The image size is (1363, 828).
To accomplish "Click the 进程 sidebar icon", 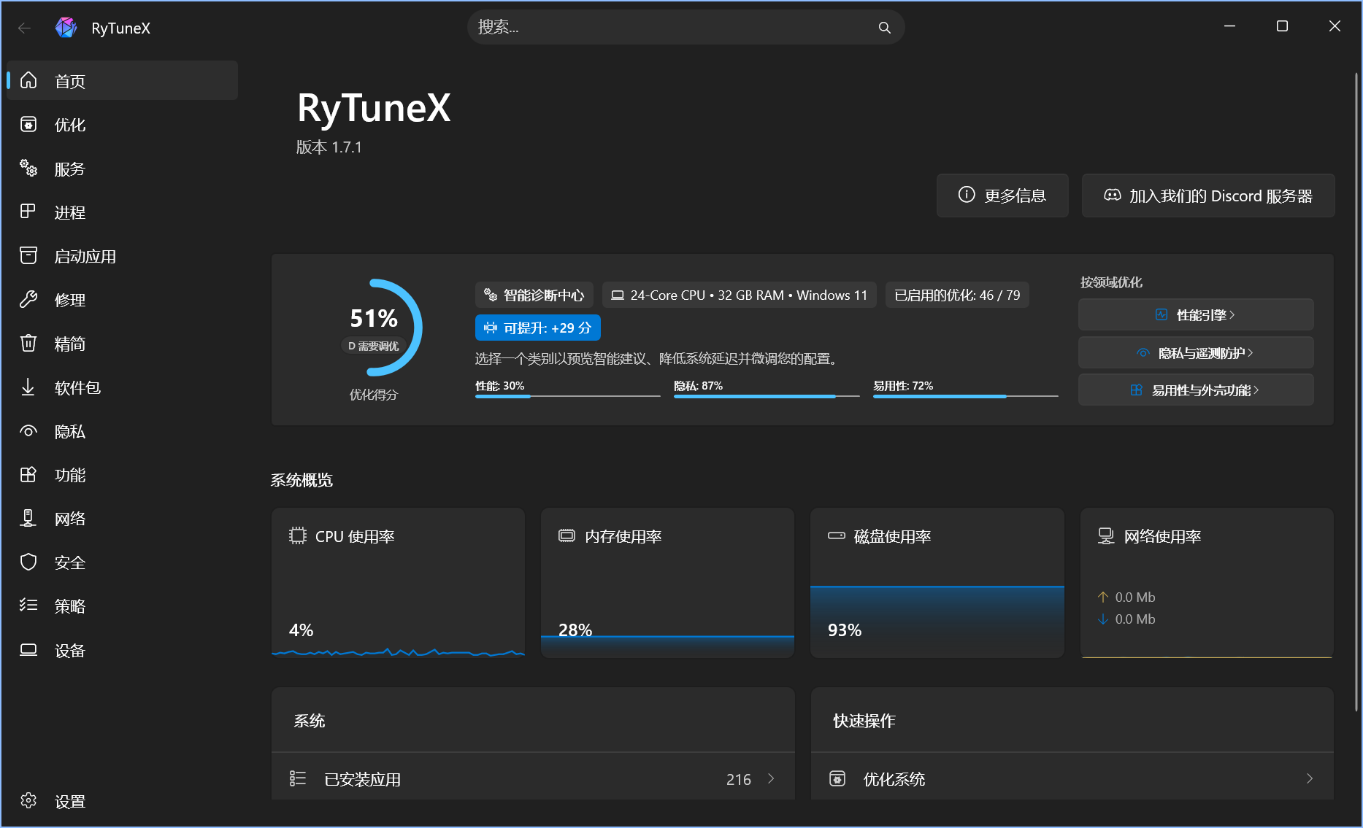I will point(28,212).
